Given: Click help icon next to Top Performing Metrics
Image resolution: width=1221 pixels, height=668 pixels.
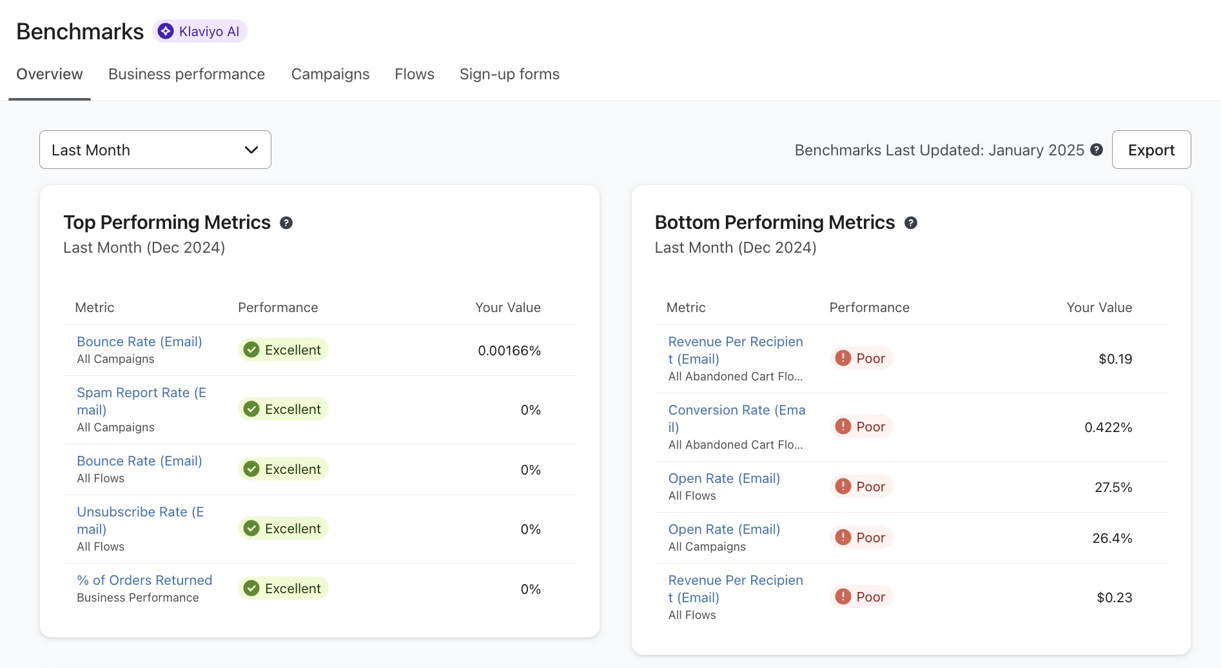Looking at the screenshot, I should [x=286, y=223].
